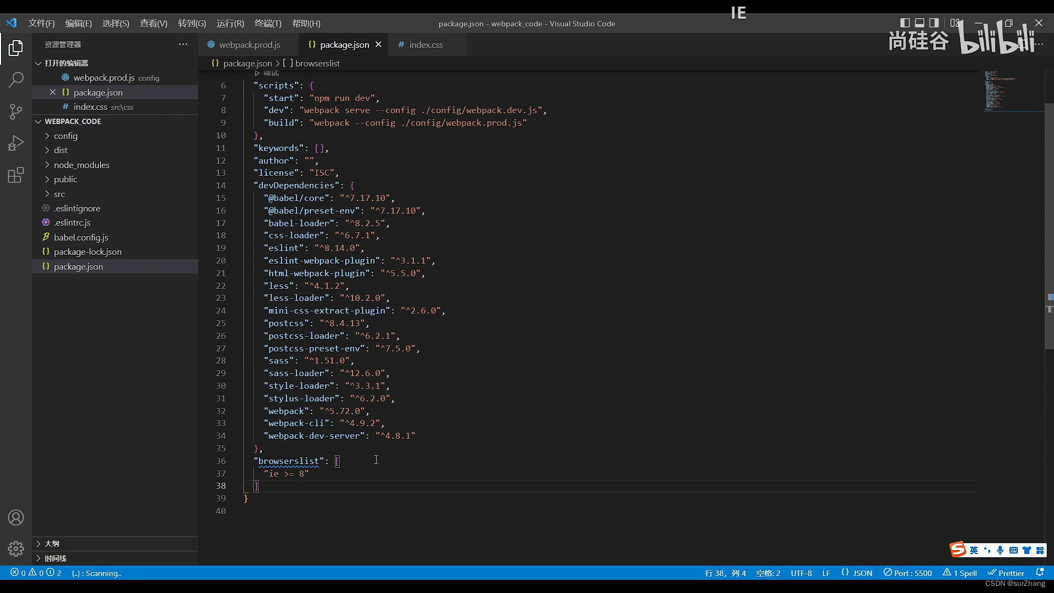Collapse the 打开的编辑器 section

pyautogui.click(x=115, y=63)
